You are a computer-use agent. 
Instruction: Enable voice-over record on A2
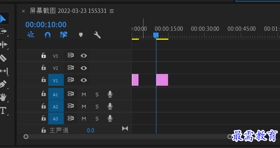110,106
